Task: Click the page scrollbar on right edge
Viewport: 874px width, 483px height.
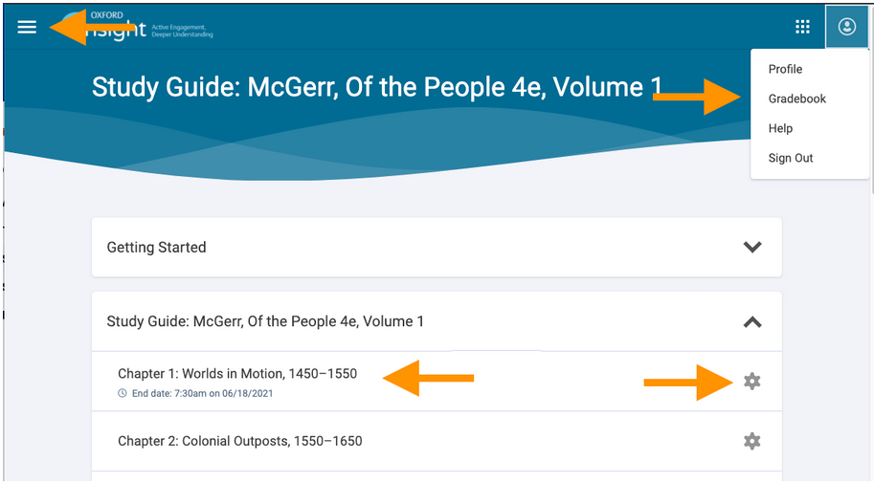Action: 872,122
